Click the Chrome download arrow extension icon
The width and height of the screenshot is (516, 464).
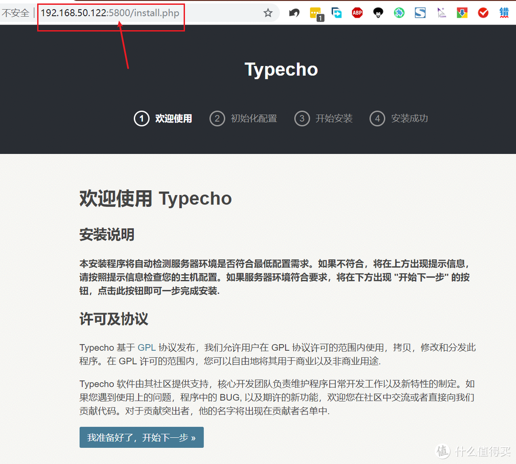[462, 13]
